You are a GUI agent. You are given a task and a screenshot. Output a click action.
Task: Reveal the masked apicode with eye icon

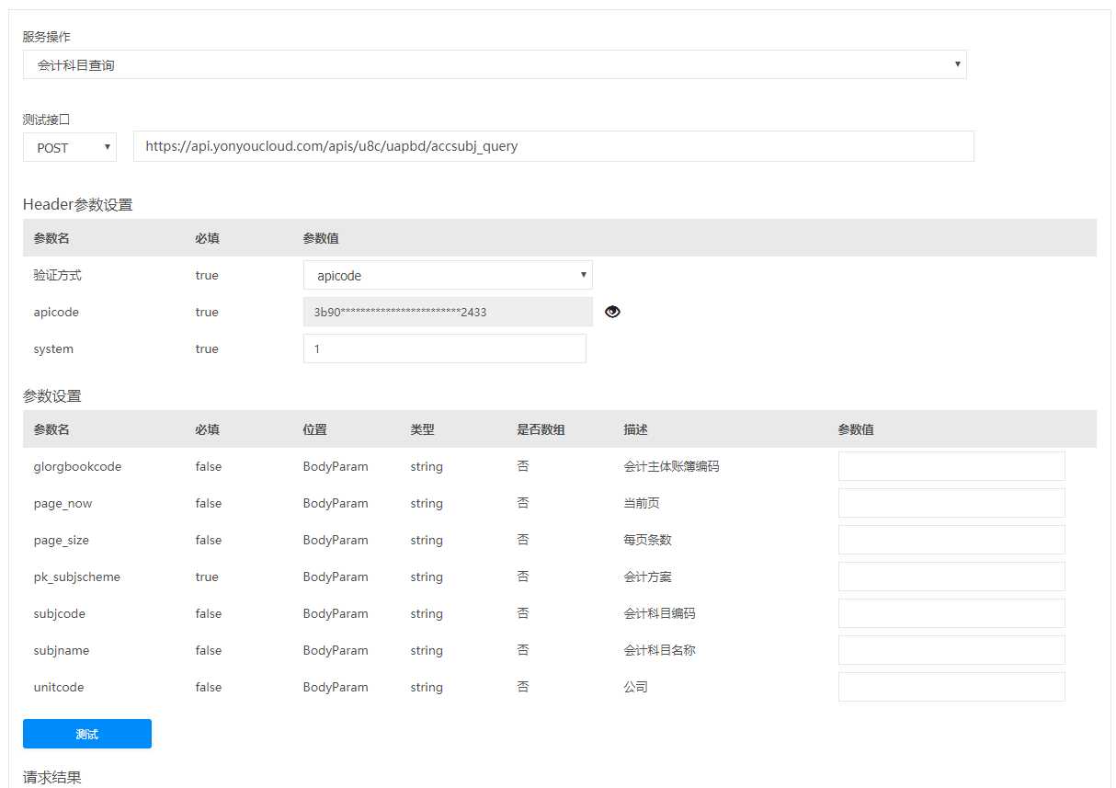pos(612,312)
